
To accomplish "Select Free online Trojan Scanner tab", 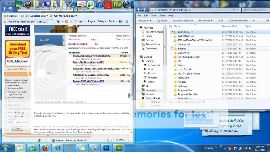I will 25,22.
